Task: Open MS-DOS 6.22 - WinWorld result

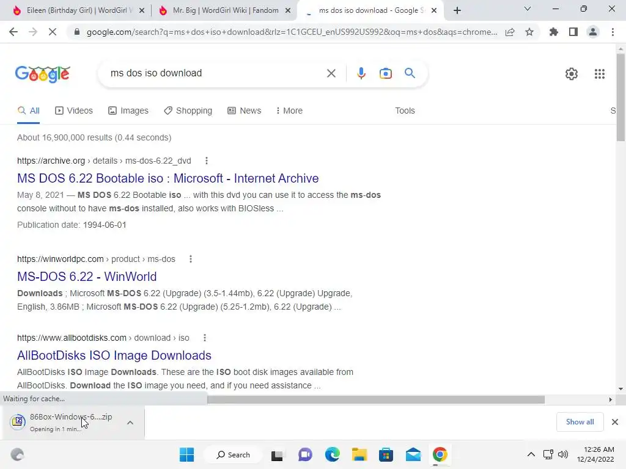Action: 87,277
